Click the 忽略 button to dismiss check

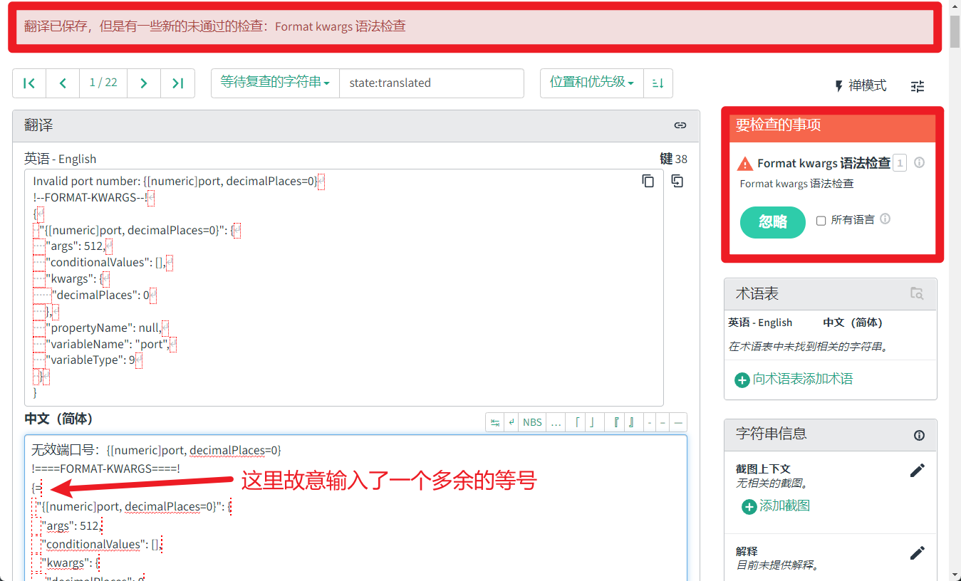(772, 222)
